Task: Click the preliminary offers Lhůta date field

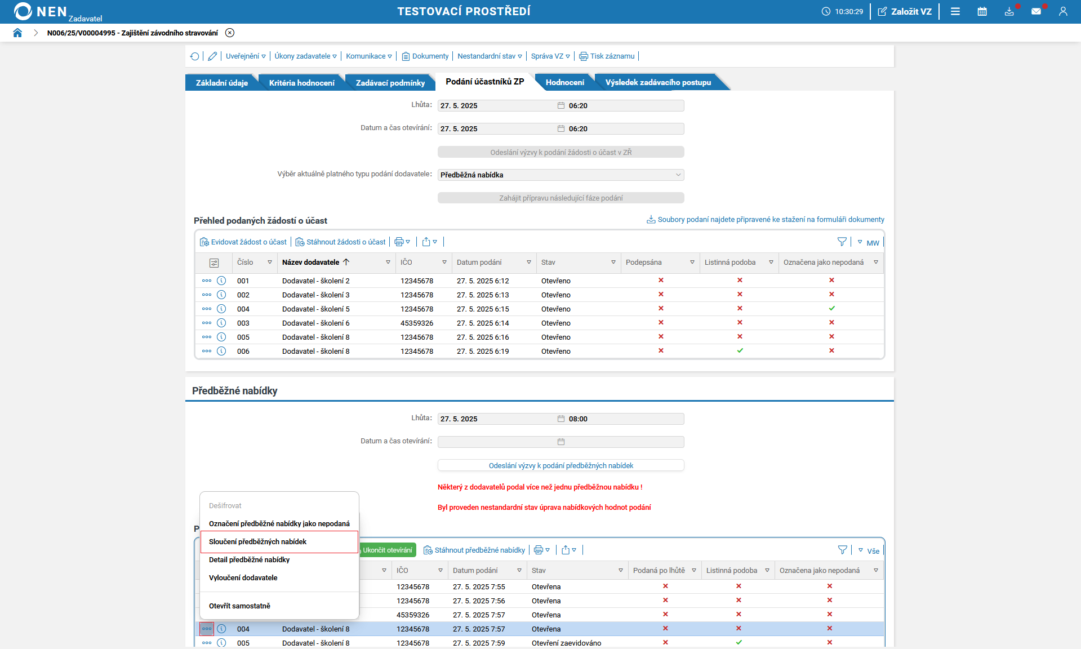Action: coord(497,419)
